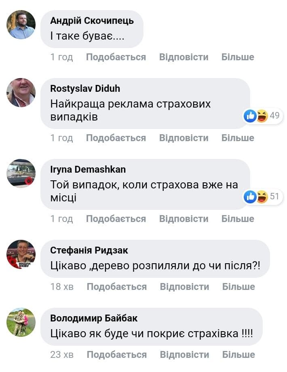View reactions on Rostyslav Diduh's comment (49)

pyautogui.click(x=263, y=116)
